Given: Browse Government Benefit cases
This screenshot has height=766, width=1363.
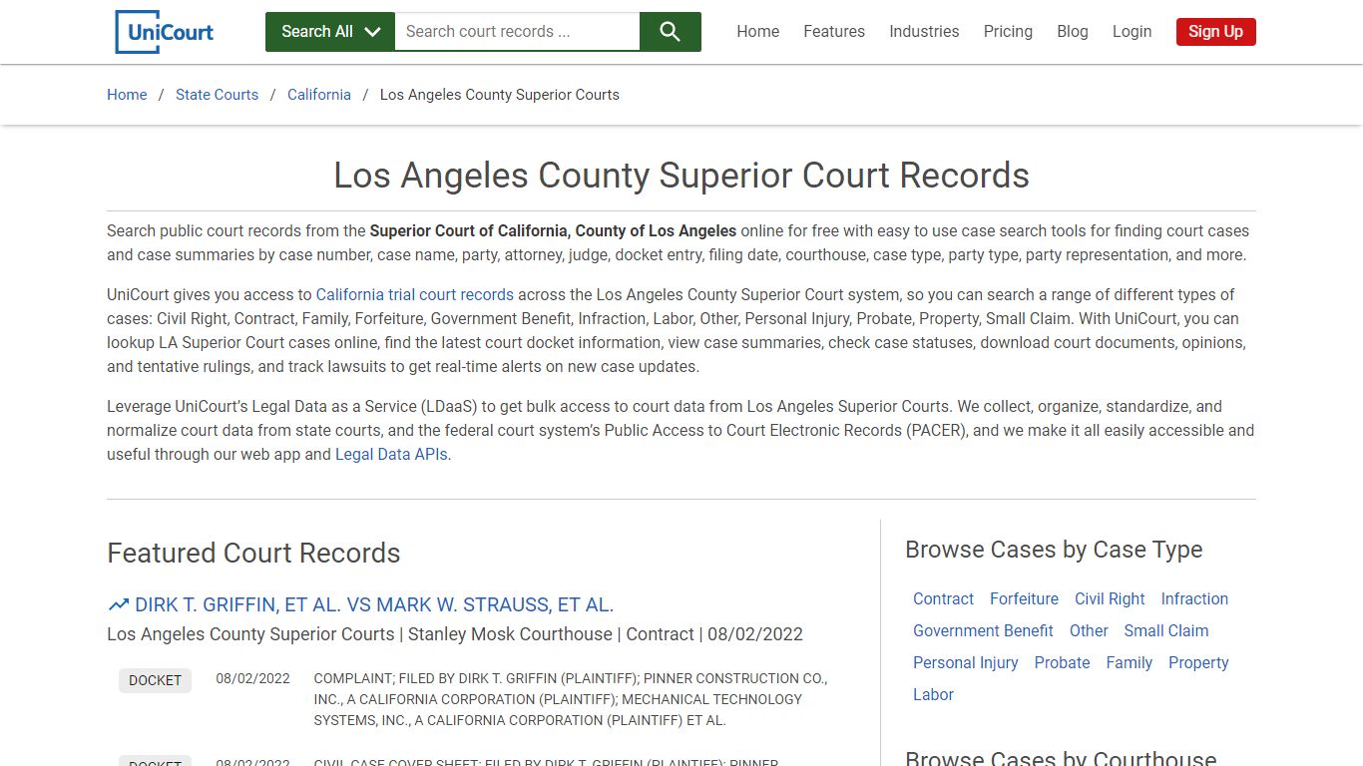Looking at the screenshot, I should point(983,631).
